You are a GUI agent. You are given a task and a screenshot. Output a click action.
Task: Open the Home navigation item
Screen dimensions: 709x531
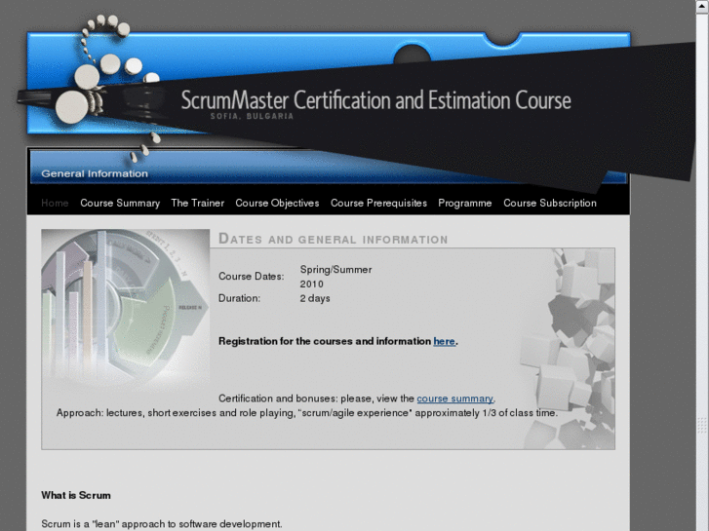[55, 203]
